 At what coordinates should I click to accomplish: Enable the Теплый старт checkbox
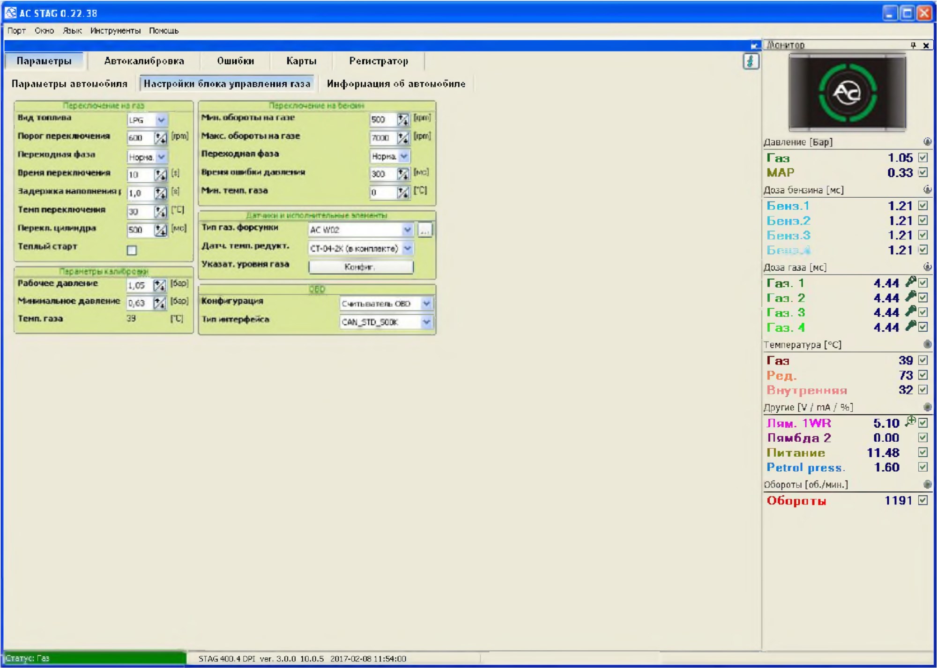coord(132,250)
